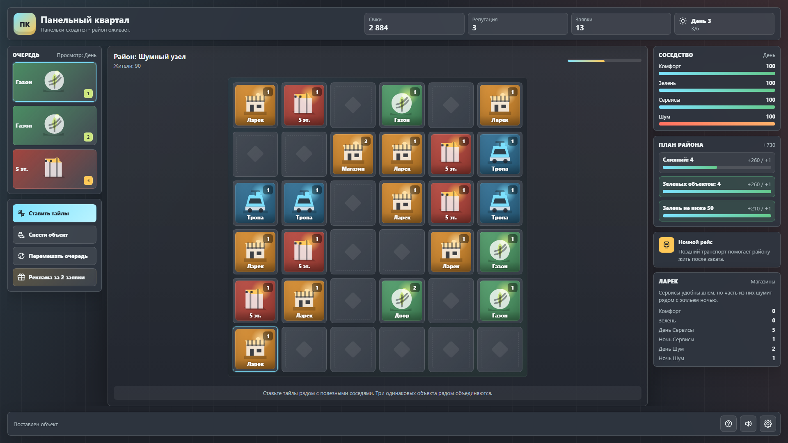
Task: Click Перемешать очередь button
Action: pos(55,256)
